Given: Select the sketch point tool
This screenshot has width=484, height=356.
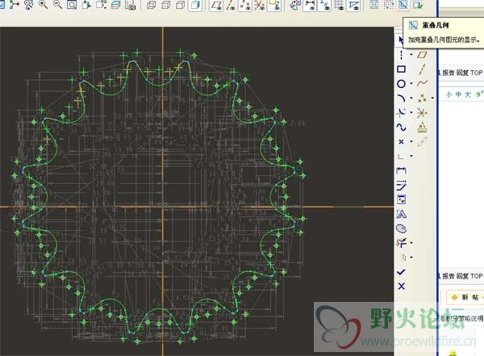Looking at the screenshot, I should pyautogui.click(x=401, y=141).
